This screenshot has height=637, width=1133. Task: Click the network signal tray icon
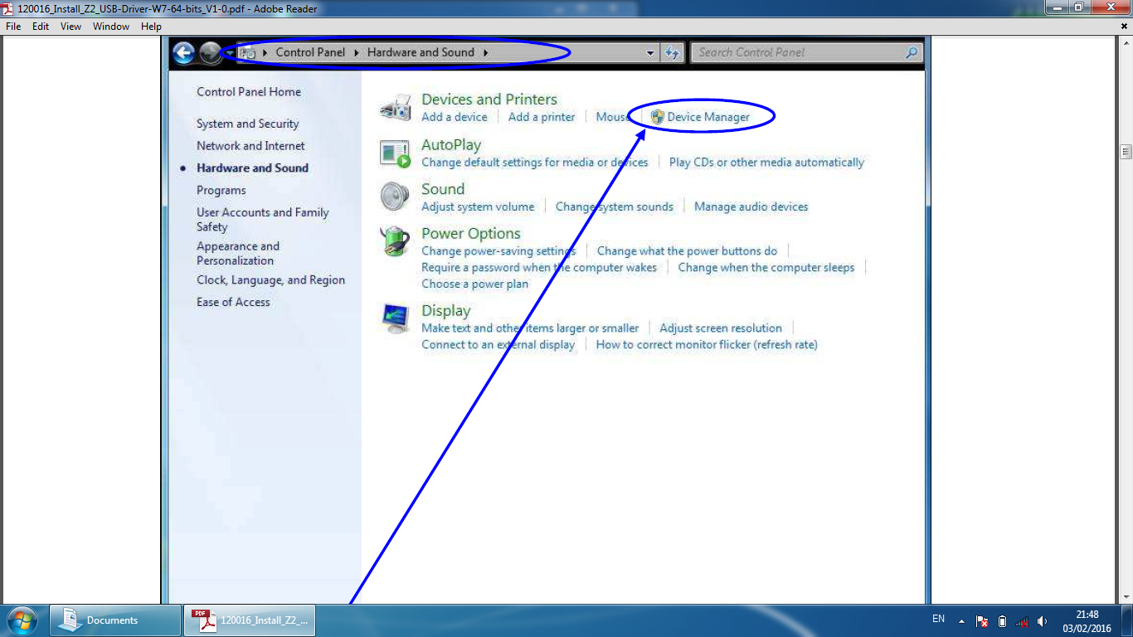click(1022, 621)
